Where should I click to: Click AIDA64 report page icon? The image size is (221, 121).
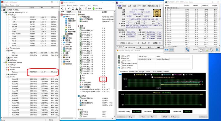click(86, 9)
